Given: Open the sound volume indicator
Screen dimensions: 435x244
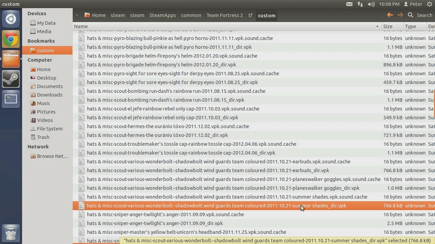Looking at the screenshot, I should click(371, 4).
